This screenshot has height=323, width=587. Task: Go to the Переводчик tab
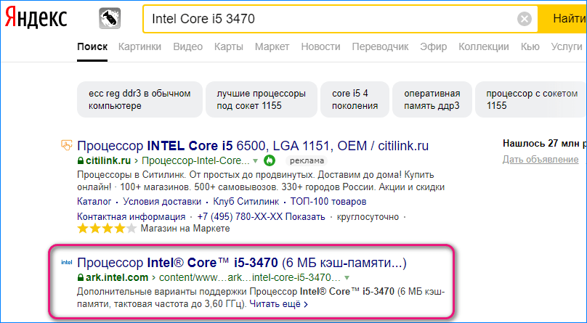click(x=380, y=46)
